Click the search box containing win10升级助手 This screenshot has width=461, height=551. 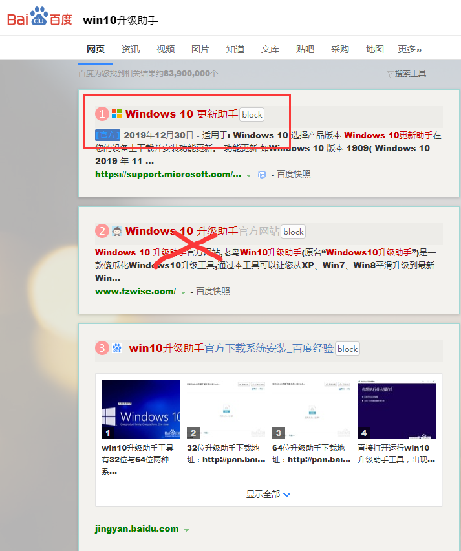coord(120,20)
